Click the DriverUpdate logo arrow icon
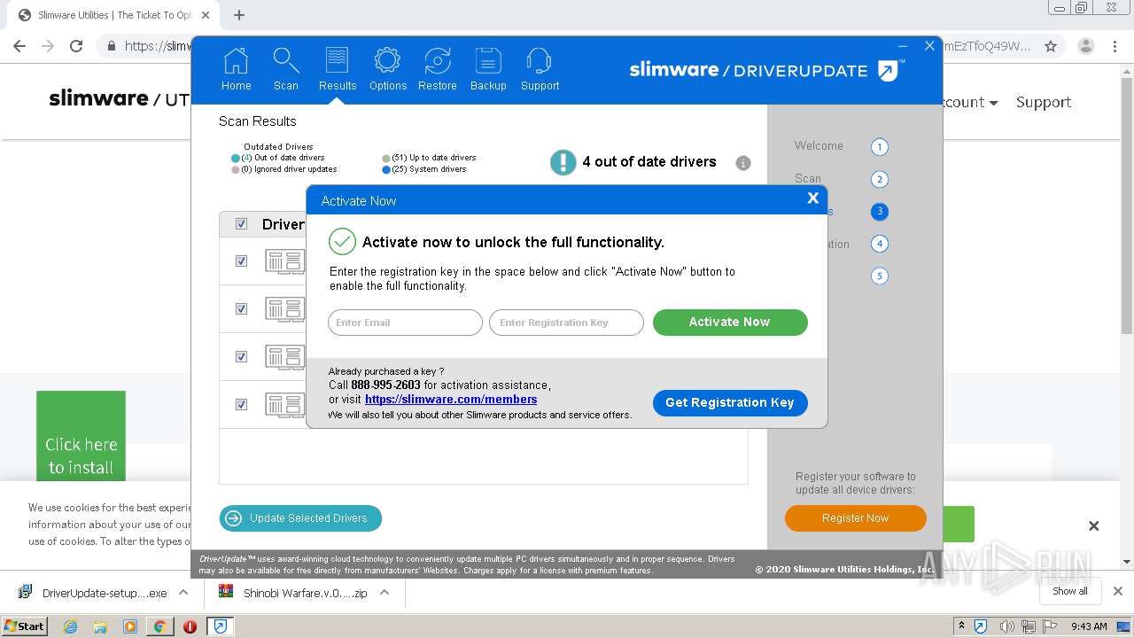Viewport: 1134px width, 638px height. [889, 70]
